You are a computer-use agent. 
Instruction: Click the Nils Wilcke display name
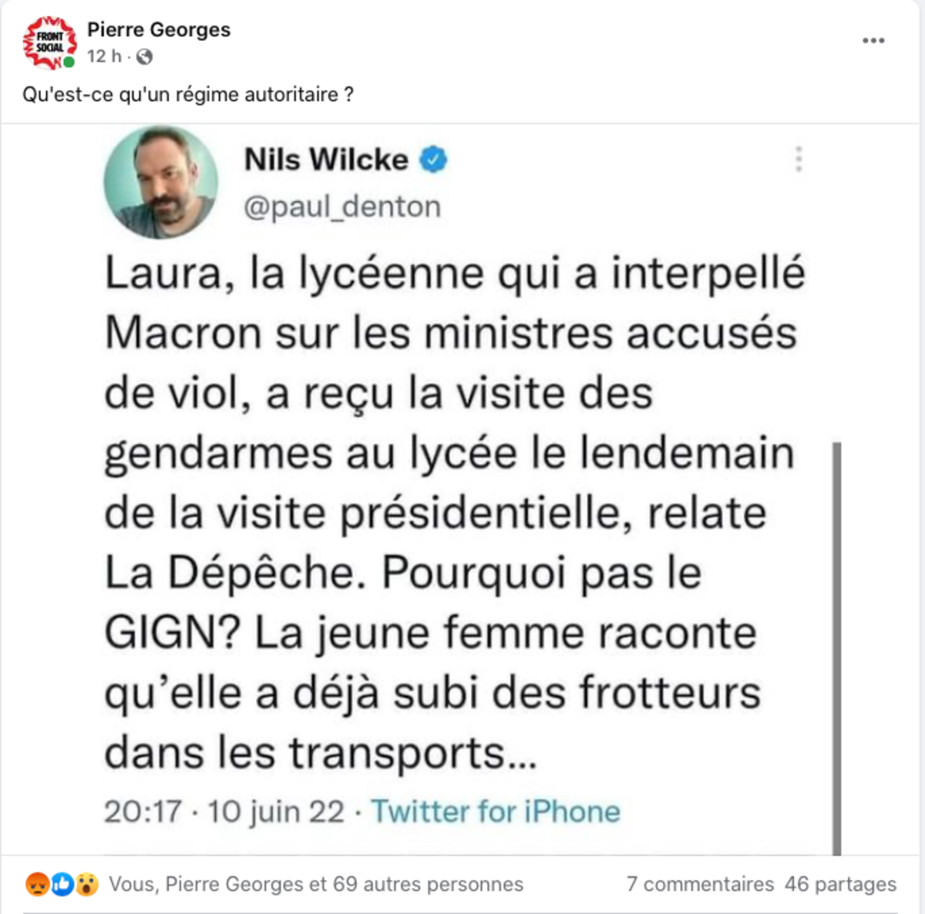(326, 160)
